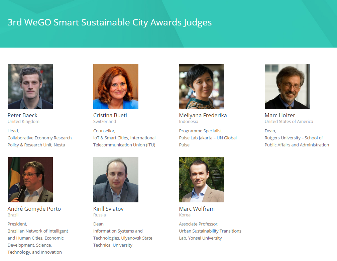The image size is (337, 261).
Task: Open Marc Holzer's portrait image
Action: [287, 86]
